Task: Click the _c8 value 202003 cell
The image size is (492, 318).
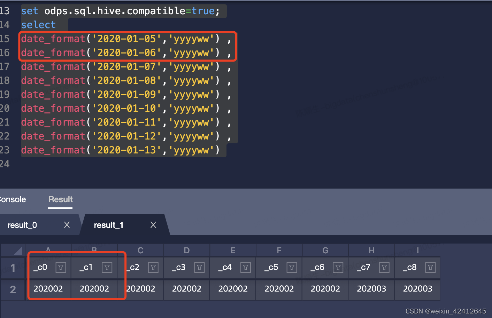Action: pyautogui.click(x=417, y=289)
